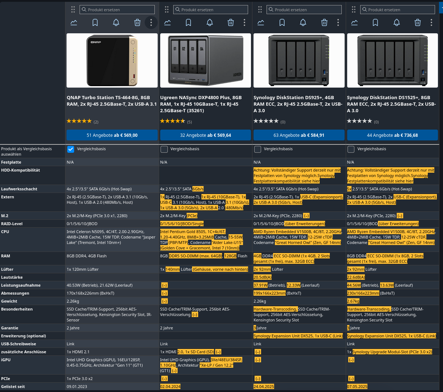Set price alert bell for DS1525+
This screenshot has width=443, height=392.
coord(397,22)
